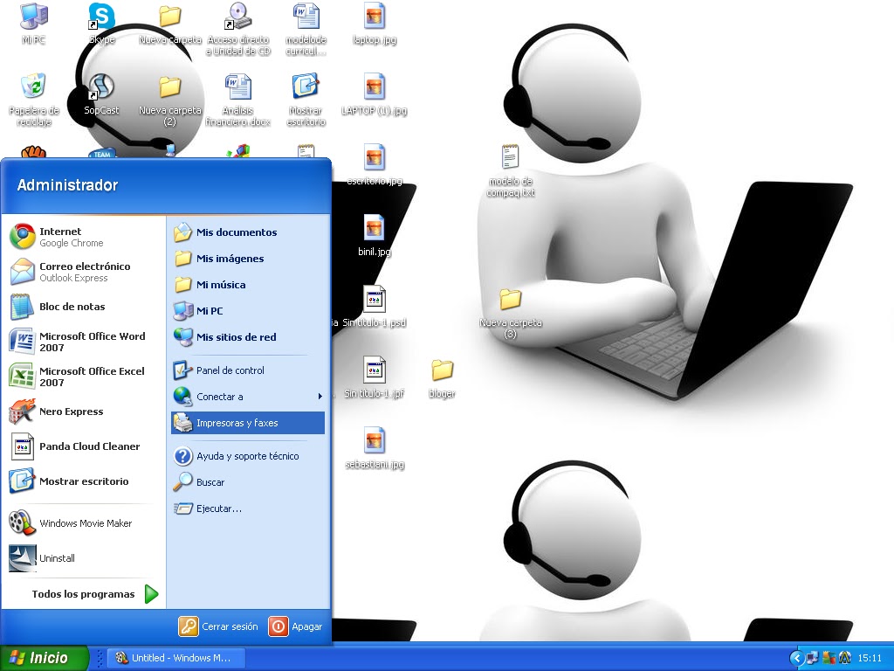Click the Inicio start button
This screenshot has width=894, height=671.
pyautogui.click(x=44, y=658)
